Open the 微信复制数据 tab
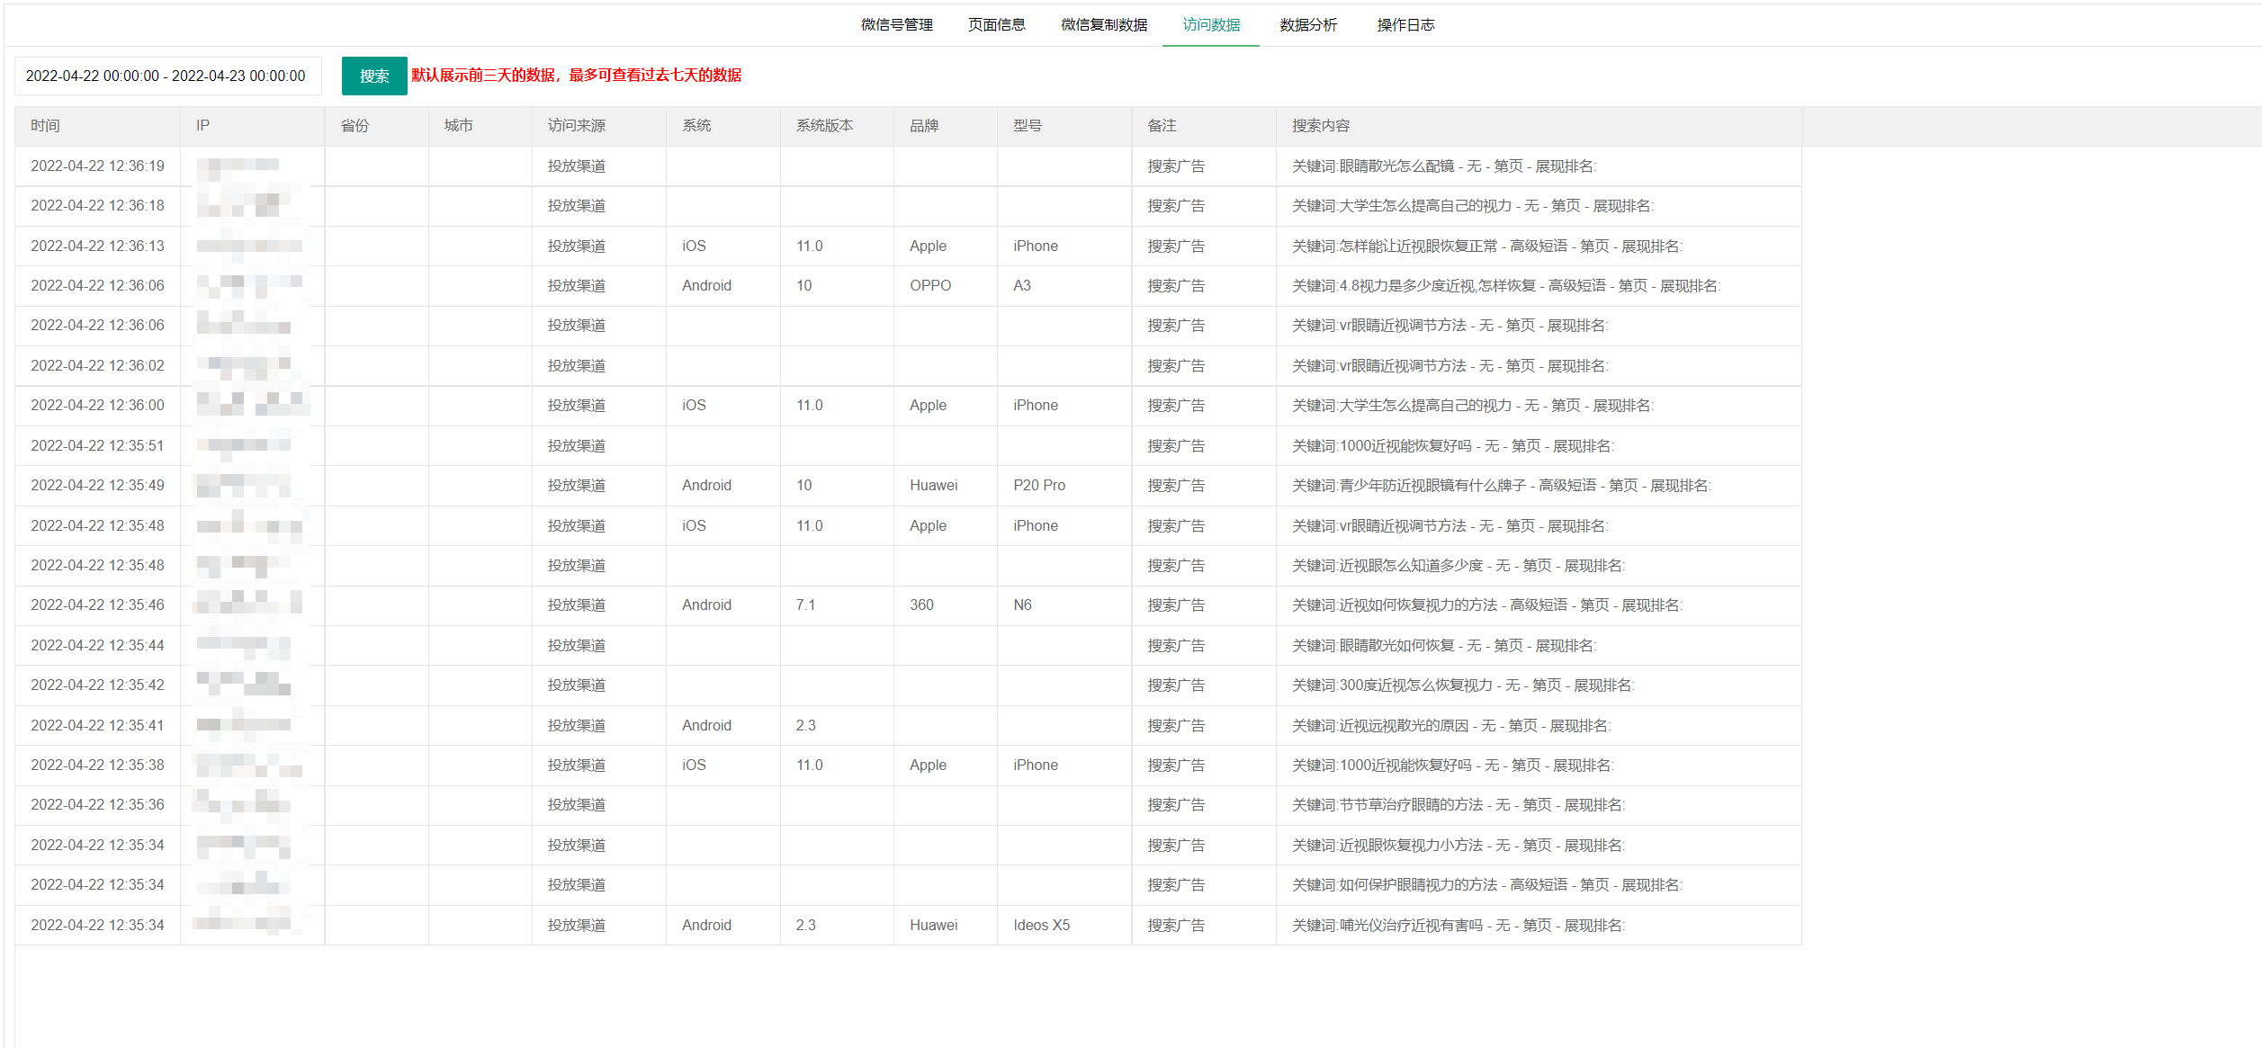This screenshot has height=1048, width=2262. pos(1103,25)
